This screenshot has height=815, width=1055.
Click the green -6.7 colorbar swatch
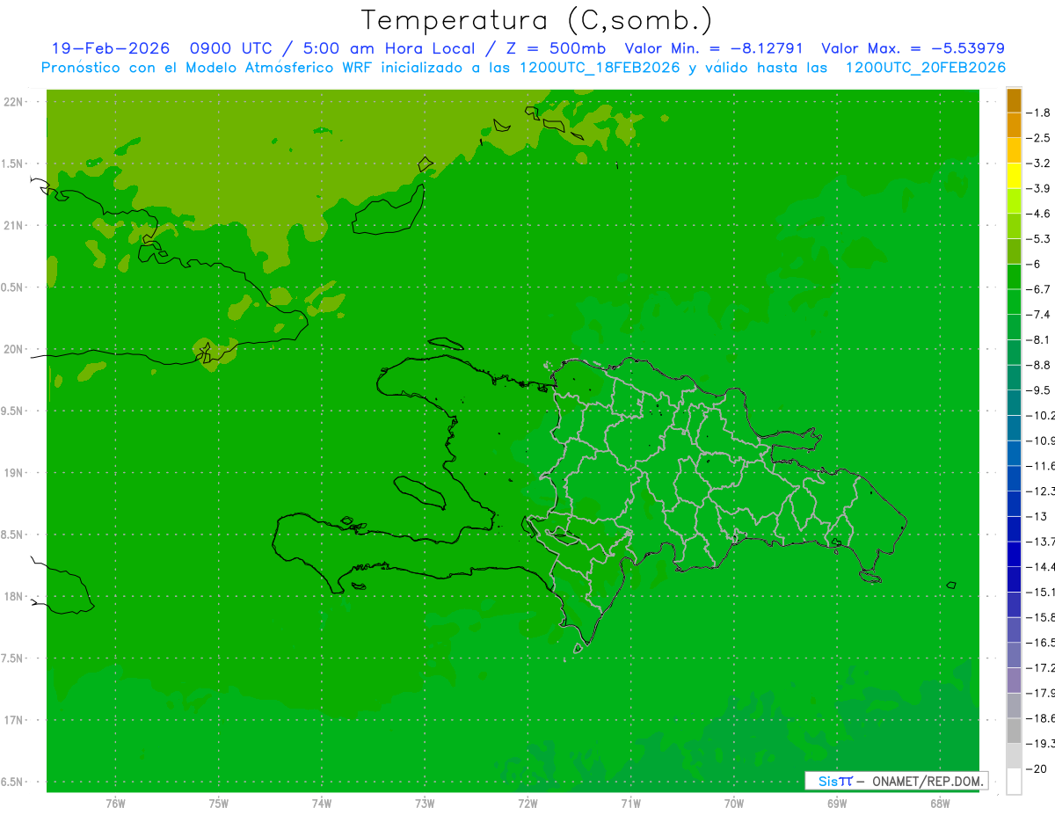click(1014, 277)
